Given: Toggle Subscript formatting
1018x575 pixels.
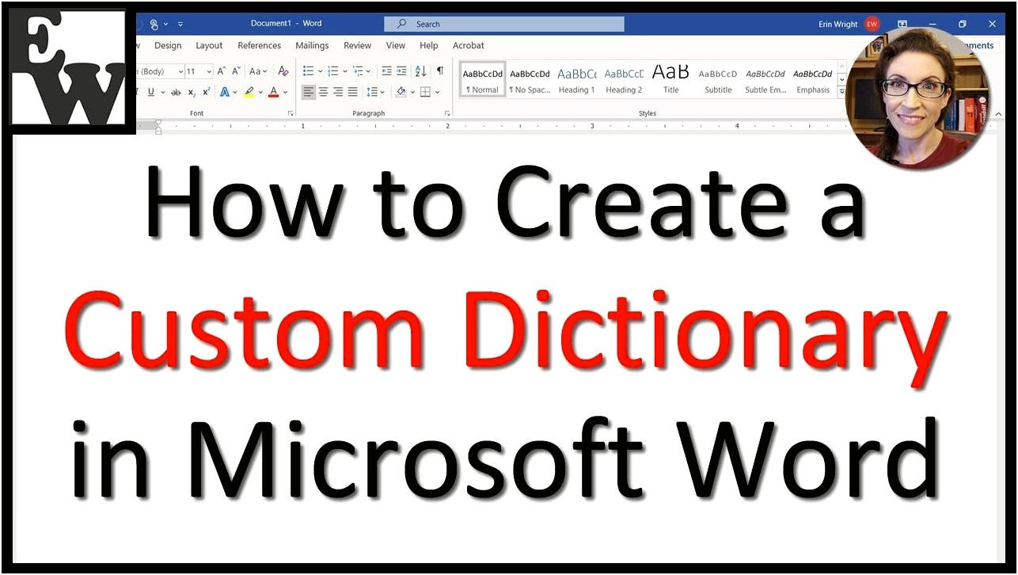Looking at the screenshot, I should [x=192, y=93].
